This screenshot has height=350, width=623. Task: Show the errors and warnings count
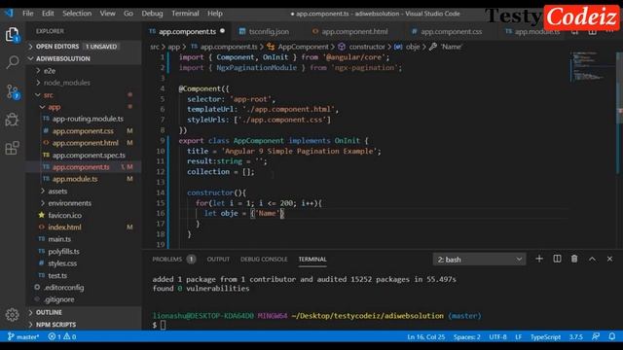pos(62,336)
